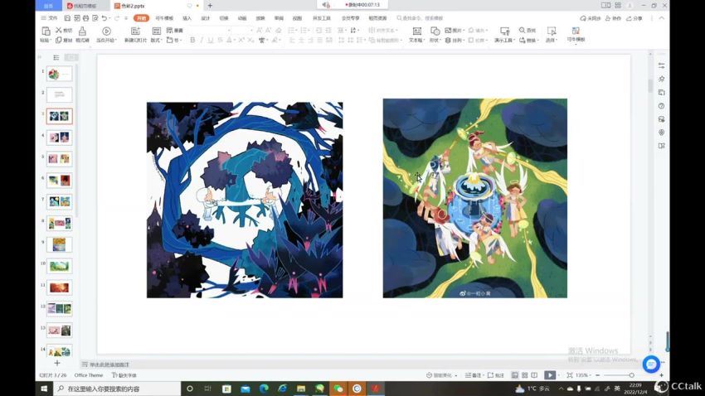Image resolution: width=705 pixels, height=396 pixels.
Task: Click the Copy icon in ribbon
Action: pyautogui.click(x=58, y=40)
